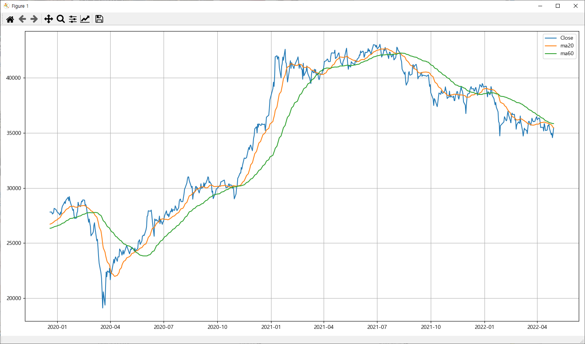The image size is (585, 344).
Task: Maximize the Figure 1 window
Action: pyautogui.click(x=558, y=6)
